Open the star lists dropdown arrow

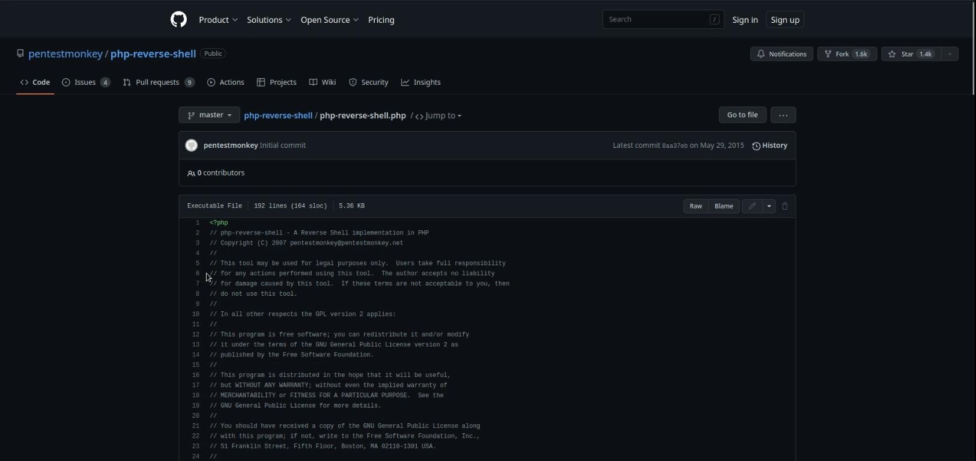click(950, 54)
